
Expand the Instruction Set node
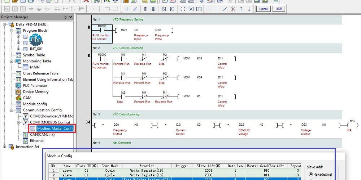pos(4,147)
